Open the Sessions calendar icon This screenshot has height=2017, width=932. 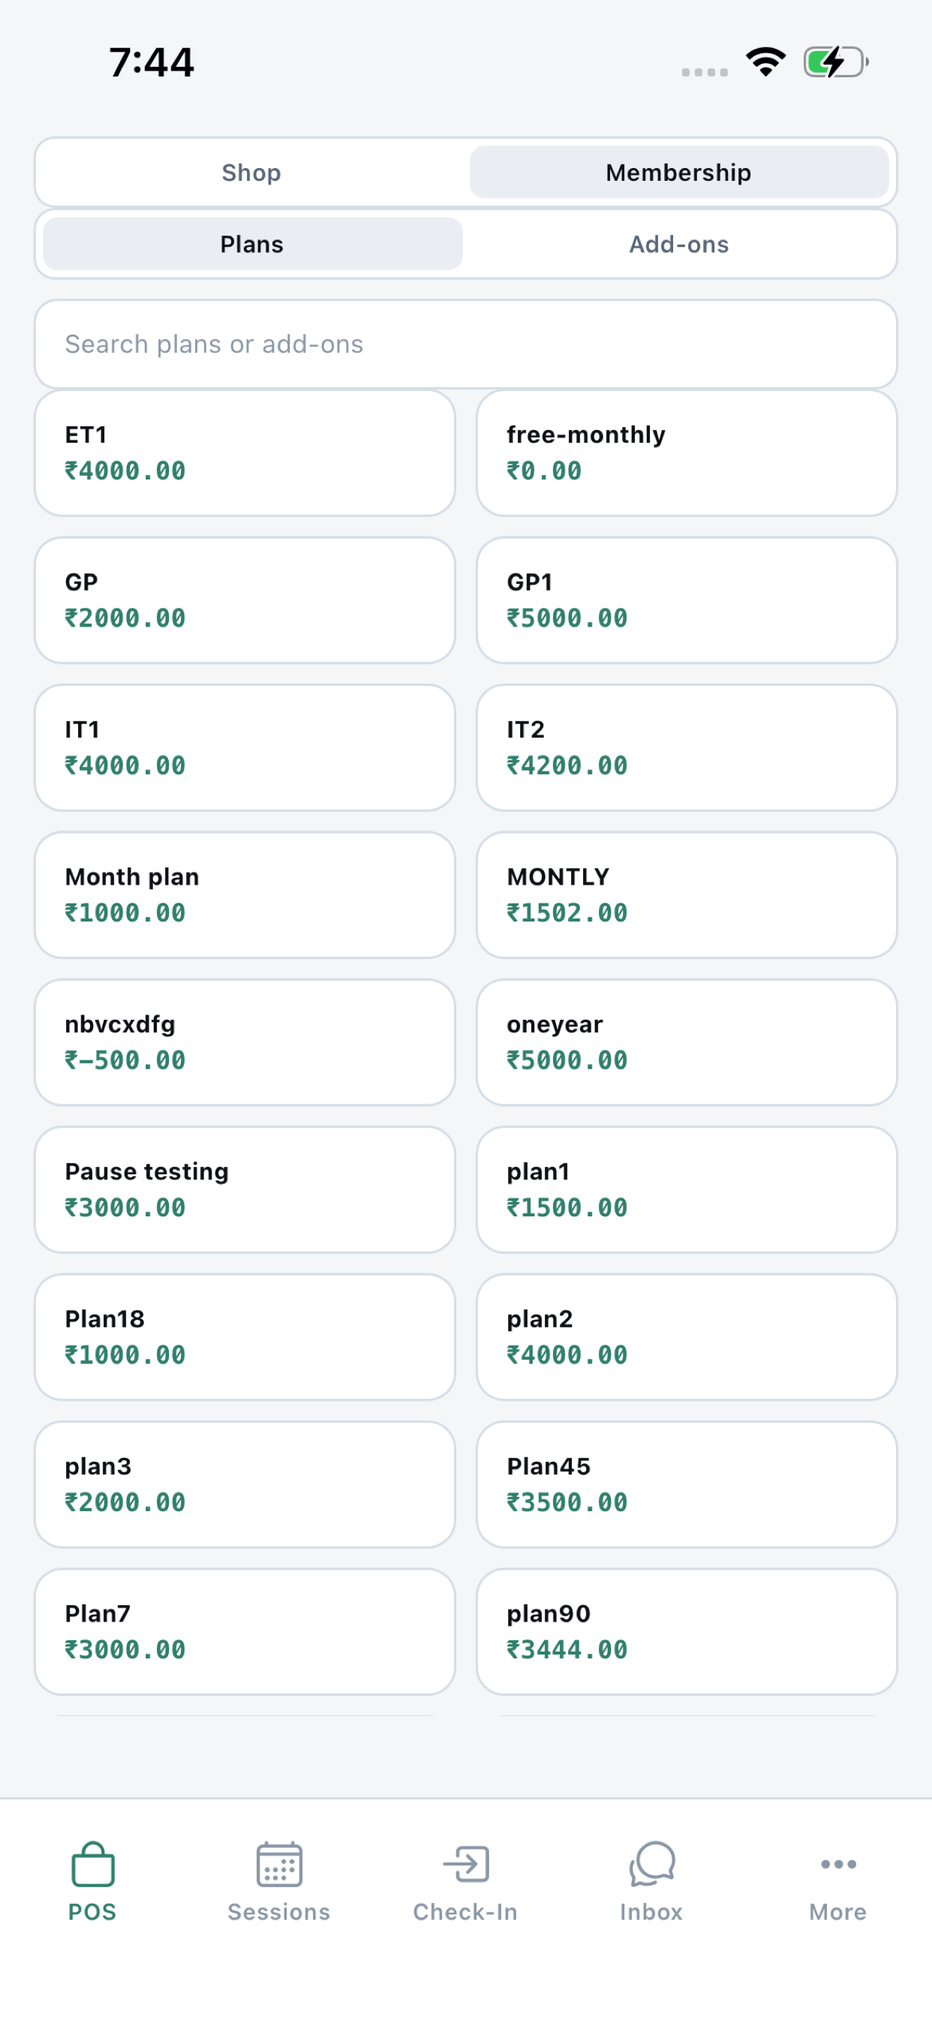coord(279,1865)
